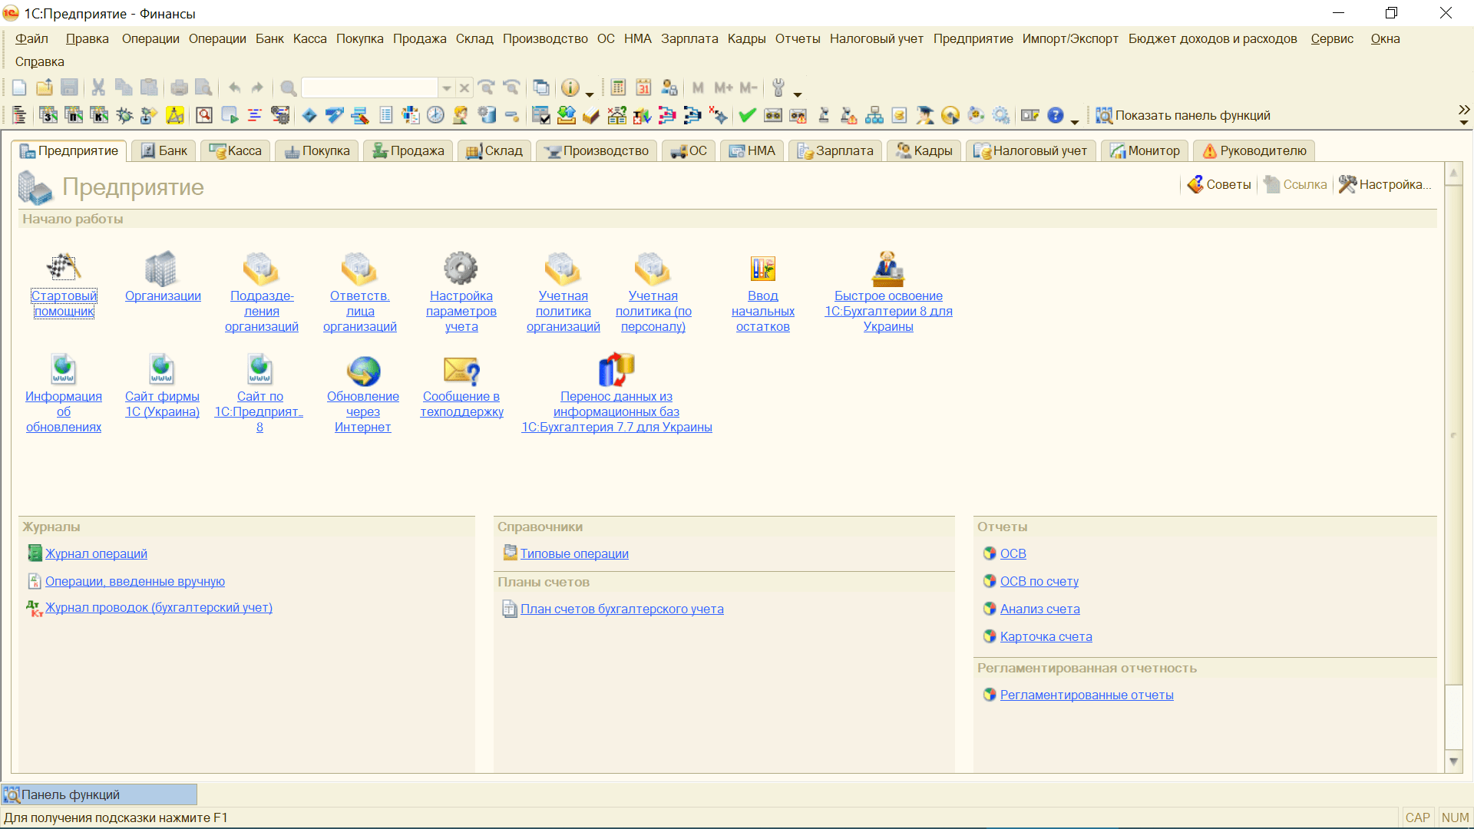
Task: Expand dropdown arrow next to Help icon
Action: [1075, 121]
